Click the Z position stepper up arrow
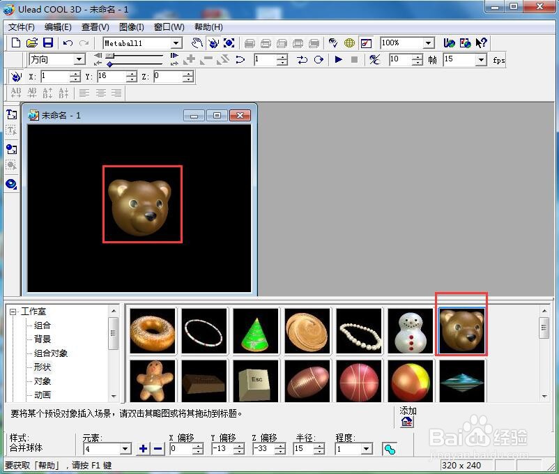Screen dimensions: 559x474 tap(188, 74)
